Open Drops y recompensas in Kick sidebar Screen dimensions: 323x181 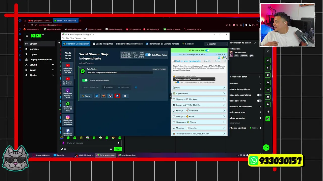(x=40, y=60)
